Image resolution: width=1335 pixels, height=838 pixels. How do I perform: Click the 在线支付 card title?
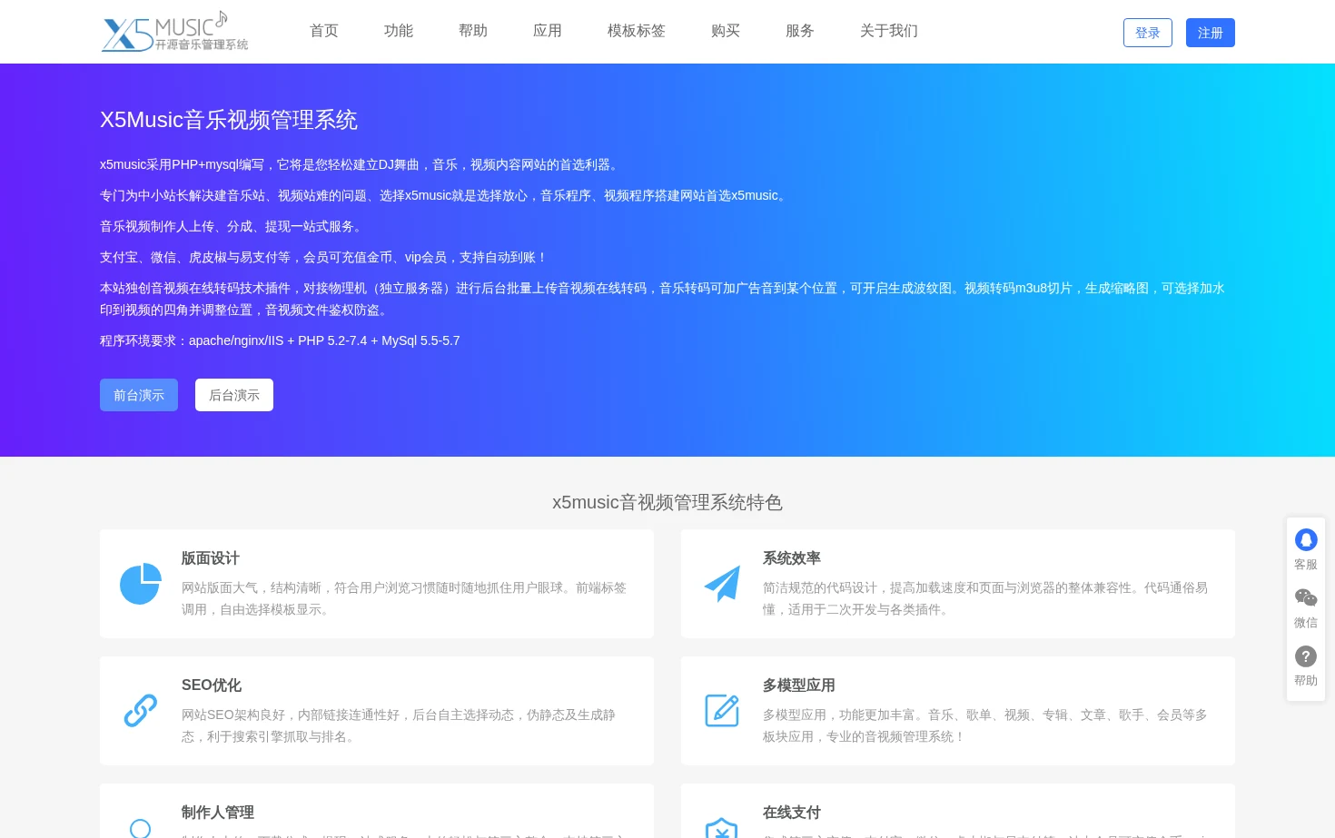coord(792,813)
